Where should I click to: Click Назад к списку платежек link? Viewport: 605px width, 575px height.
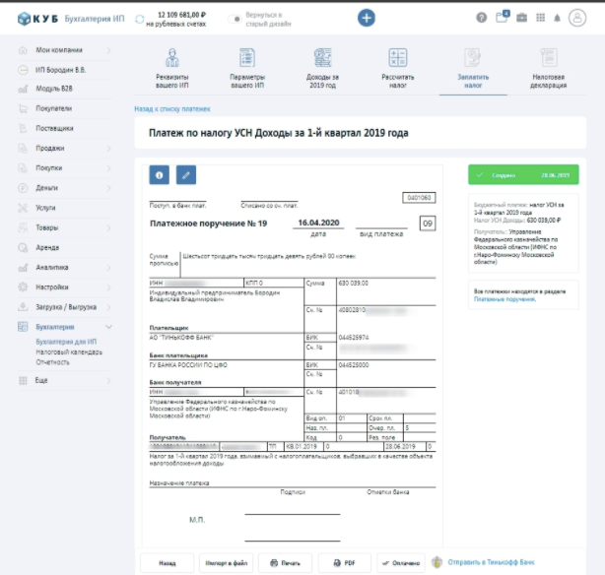172,109
